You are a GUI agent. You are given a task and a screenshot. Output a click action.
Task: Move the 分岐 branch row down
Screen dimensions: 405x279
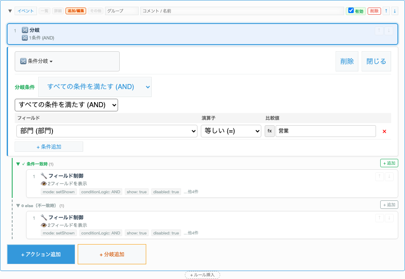389,31
